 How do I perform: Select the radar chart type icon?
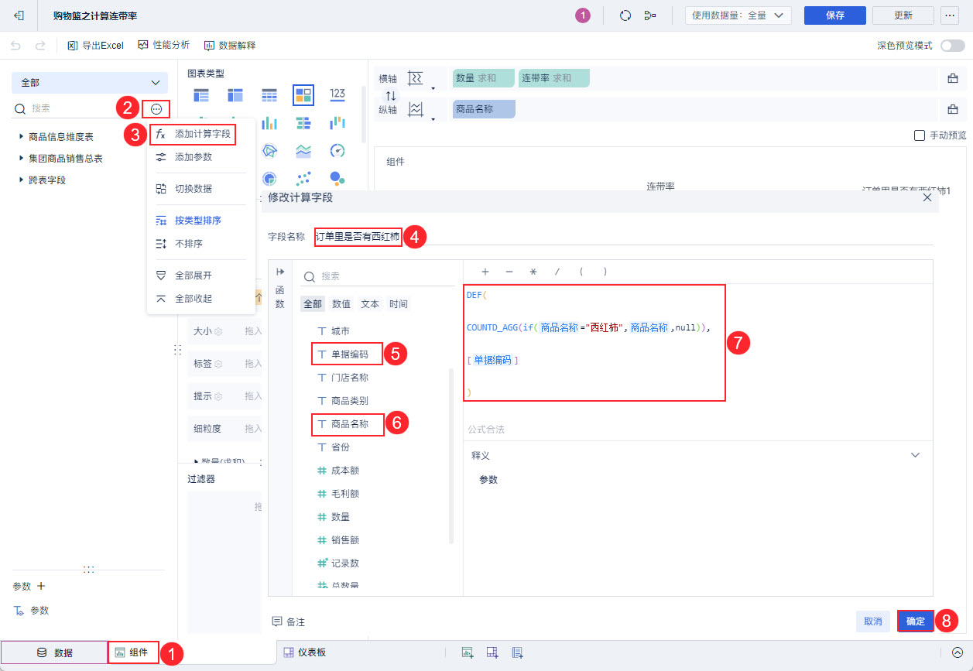[x=269, y=150]
